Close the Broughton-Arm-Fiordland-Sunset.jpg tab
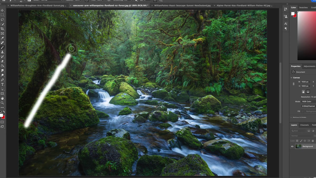This screenshot has height=178, width=316. click(8, 5)
